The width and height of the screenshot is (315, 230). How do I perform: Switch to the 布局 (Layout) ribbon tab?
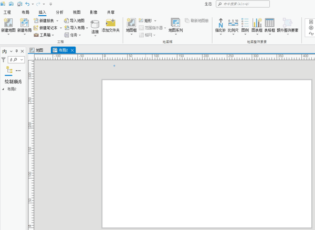pos(25,13)
